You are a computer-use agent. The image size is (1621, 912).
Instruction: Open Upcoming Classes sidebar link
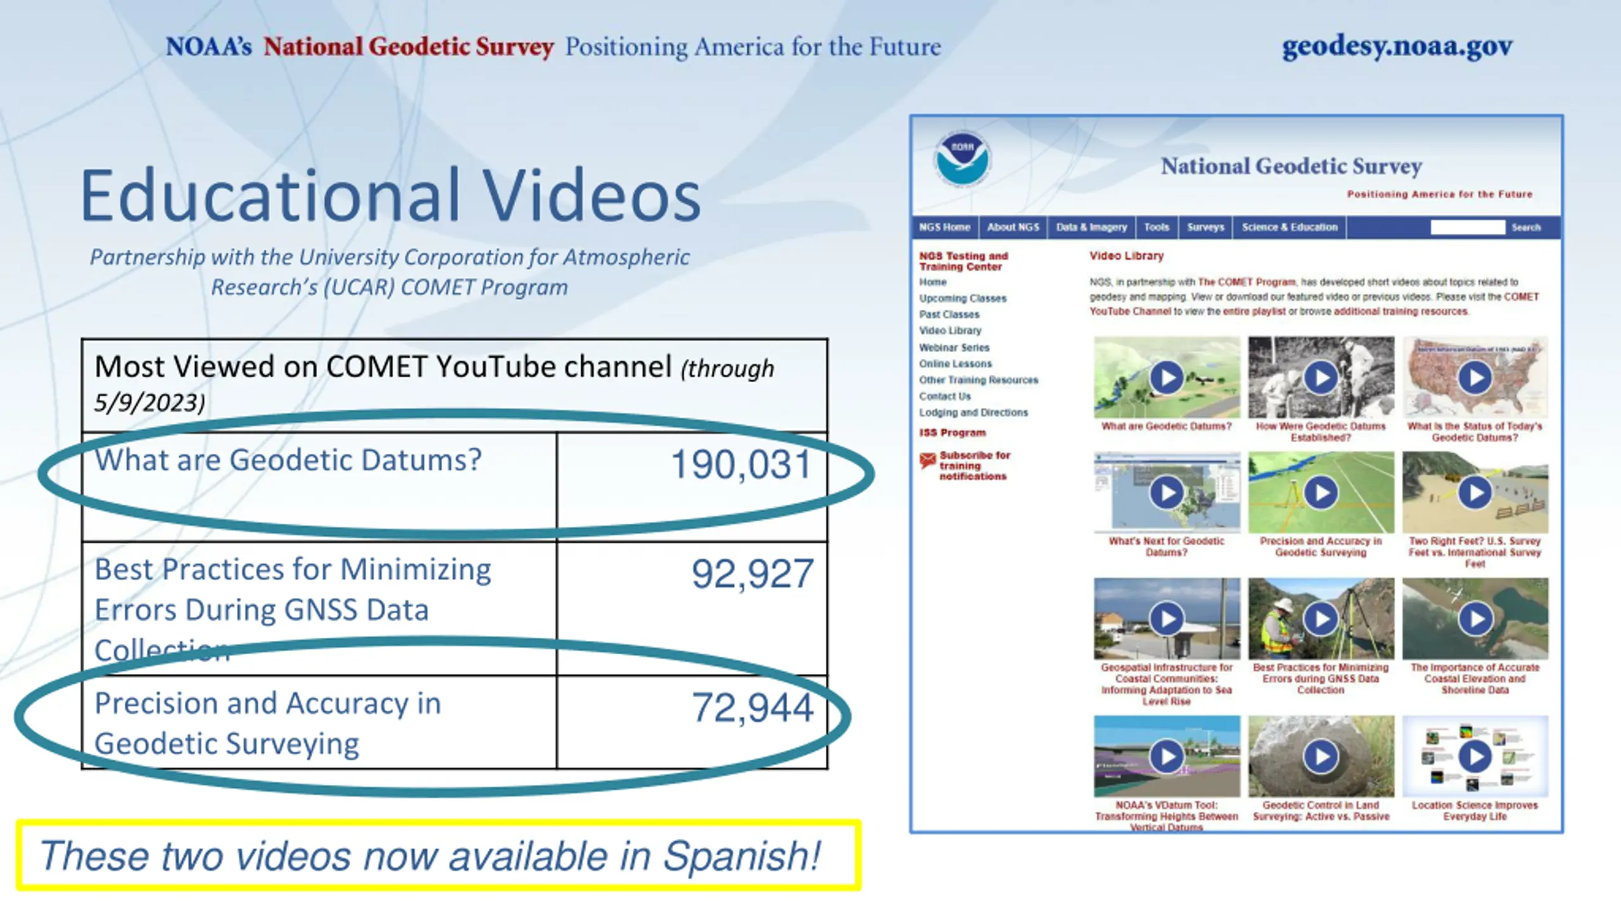(x=962, y=298)
